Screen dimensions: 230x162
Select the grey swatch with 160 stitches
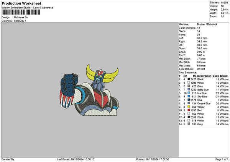(189, 124)
